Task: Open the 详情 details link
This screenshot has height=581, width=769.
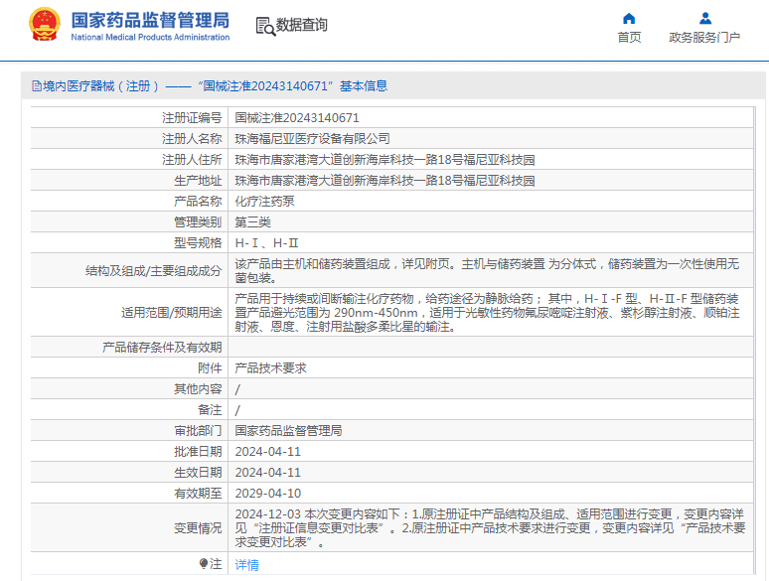Action: [246, 565]
